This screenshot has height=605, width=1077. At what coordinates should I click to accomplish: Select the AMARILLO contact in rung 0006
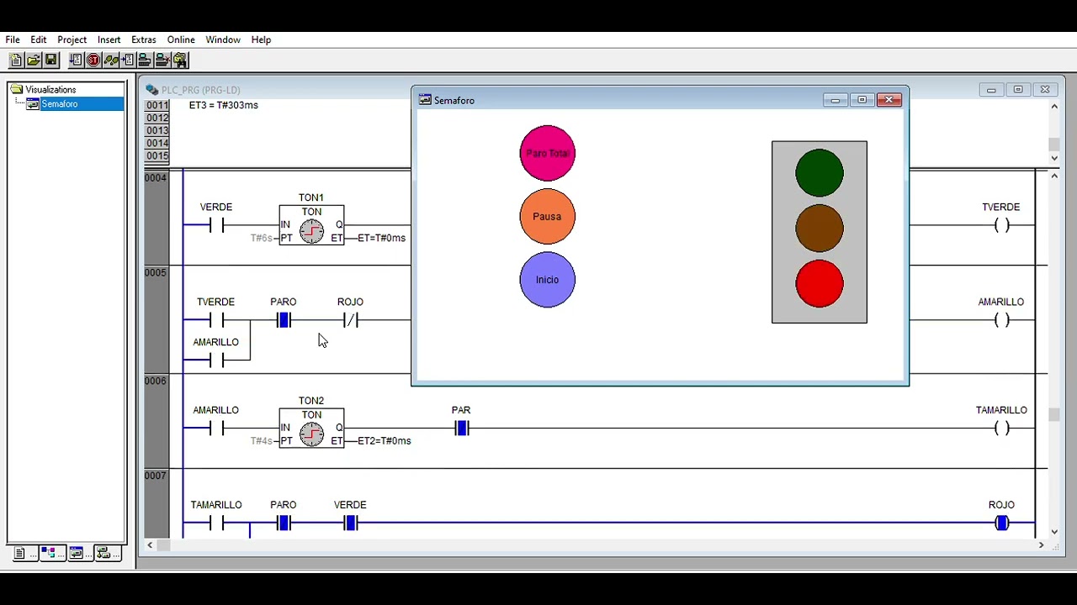(216, 429)
